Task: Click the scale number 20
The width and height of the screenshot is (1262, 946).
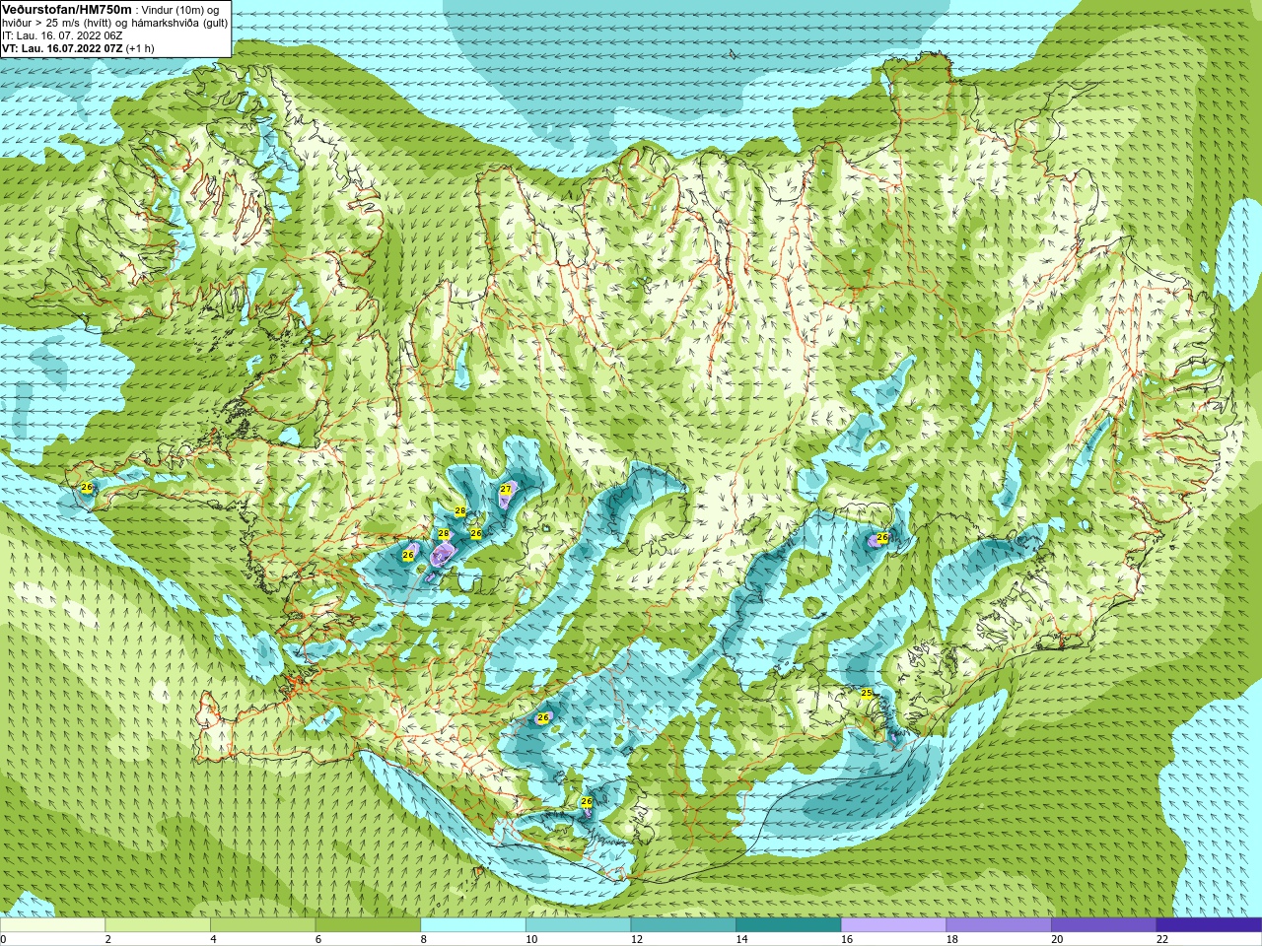Action: pos(1058,939)
